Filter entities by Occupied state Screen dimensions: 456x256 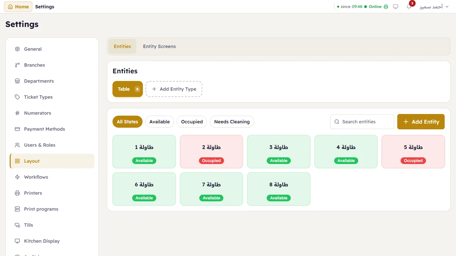click(192, 122)
